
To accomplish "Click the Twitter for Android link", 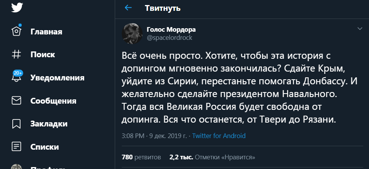I will (x=219, y=136).
